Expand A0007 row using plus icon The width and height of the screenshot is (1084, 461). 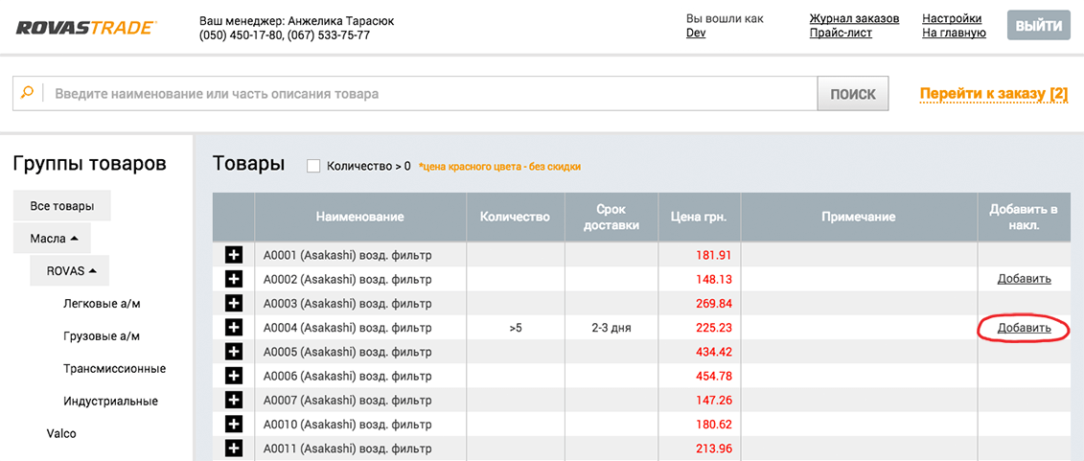click(x=234, y=401)
